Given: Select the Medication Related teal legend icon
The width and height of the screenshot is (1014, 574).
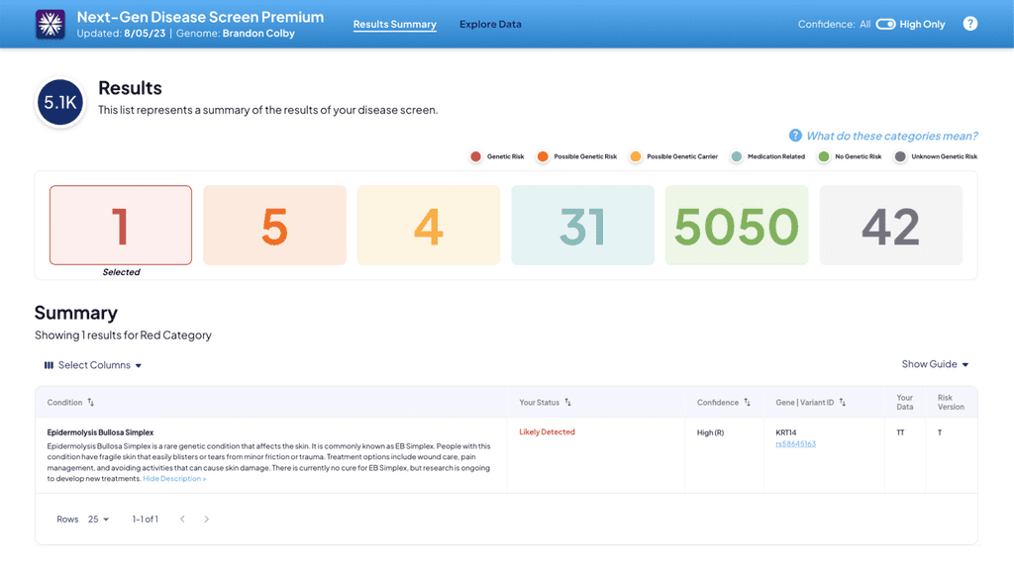Looking at the screenshot, I should click(x=736, y=156).
